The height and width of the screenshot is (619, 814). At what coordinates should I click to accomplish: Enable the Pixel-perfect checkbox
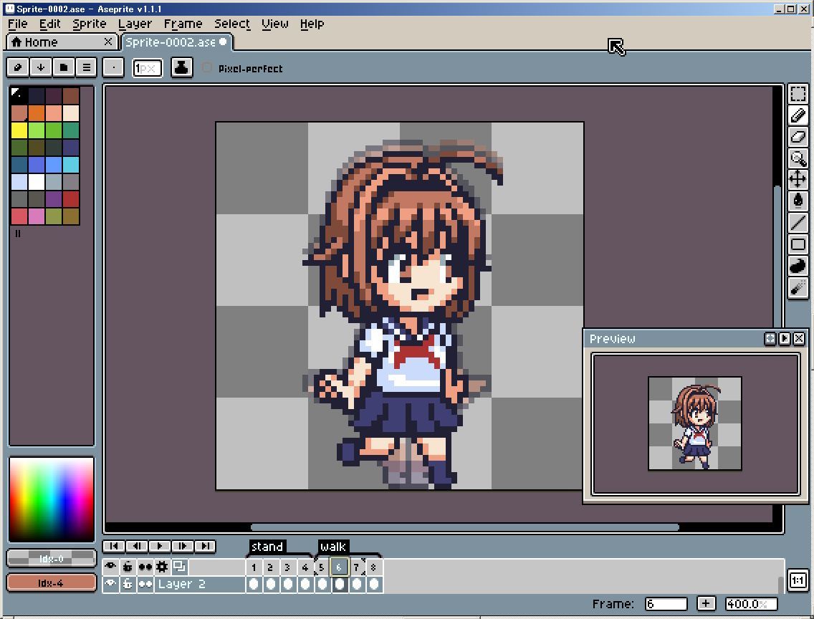tap(208, 68)
